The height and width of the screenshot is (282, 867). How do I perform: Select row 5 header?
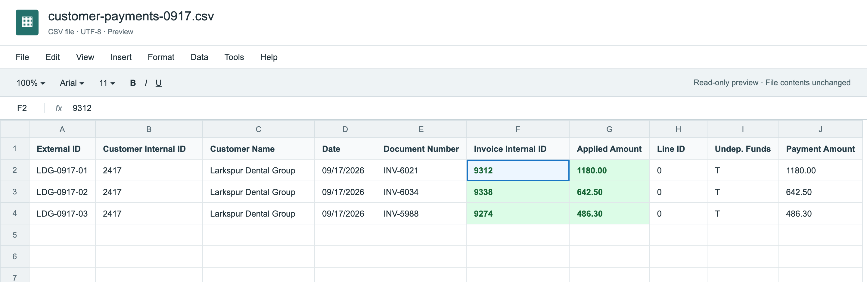[x=15, y=235]
